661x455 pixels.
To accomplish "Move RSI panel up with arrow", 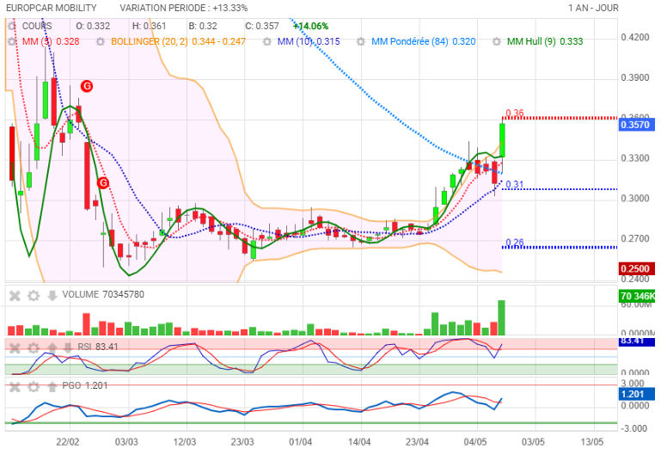I will [52, 347].
